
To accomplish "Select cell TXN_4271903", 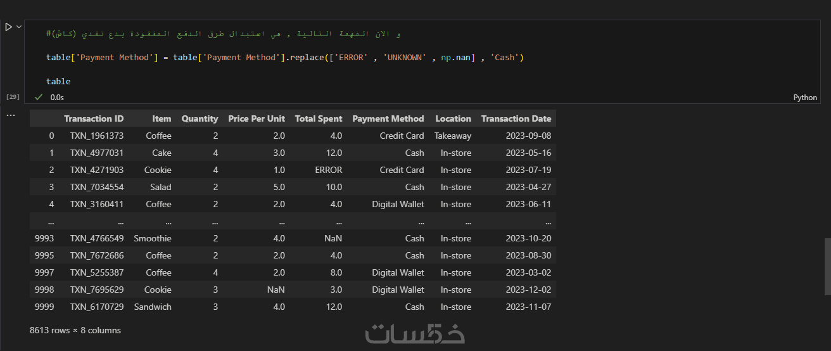I will click(97, 170).
